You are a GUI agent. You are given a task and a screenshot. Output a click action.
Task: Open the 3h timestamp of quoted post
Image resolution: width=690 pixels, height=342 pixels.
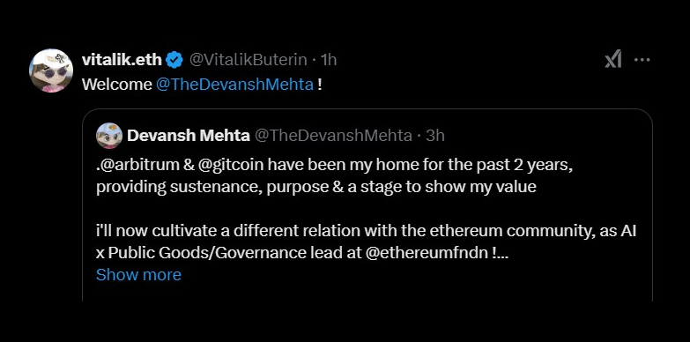(x=434, y=136)
